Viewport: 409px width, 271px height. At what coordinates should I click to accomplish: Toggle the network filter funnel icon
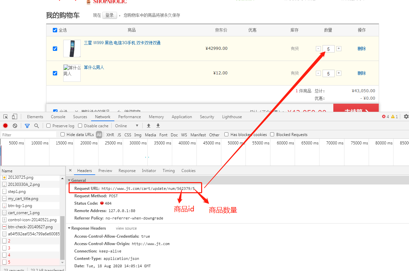pyautogui.click(x=27, y=126)
